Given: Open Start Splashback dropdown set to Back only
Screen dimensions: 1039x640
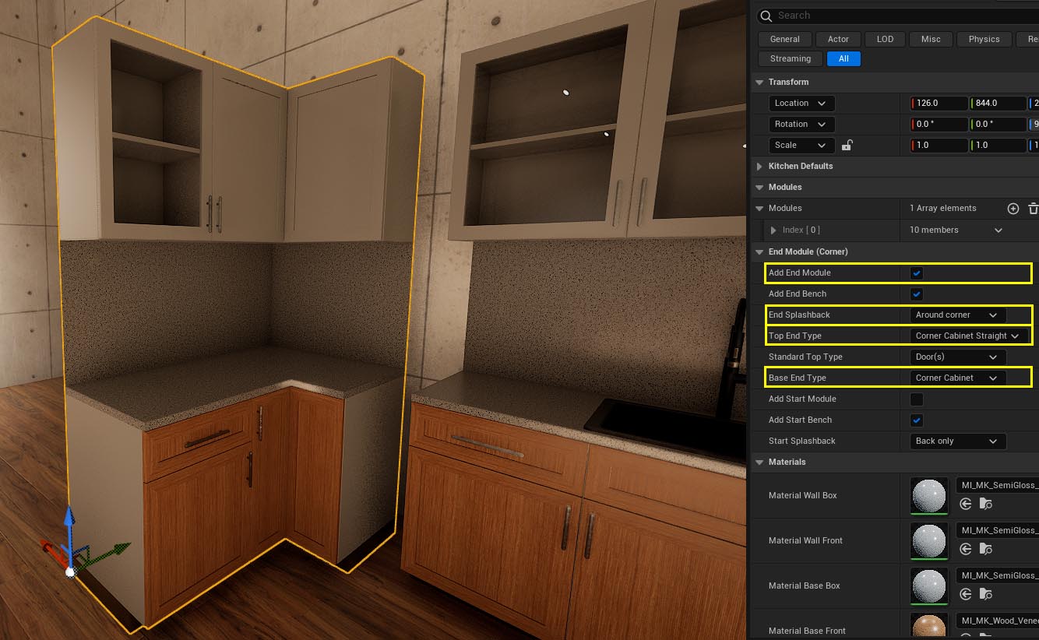Looking at the screenshot, I should (958, 441).
